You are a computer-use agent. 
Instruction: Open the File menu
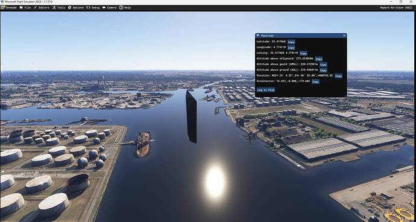[25, 7]
